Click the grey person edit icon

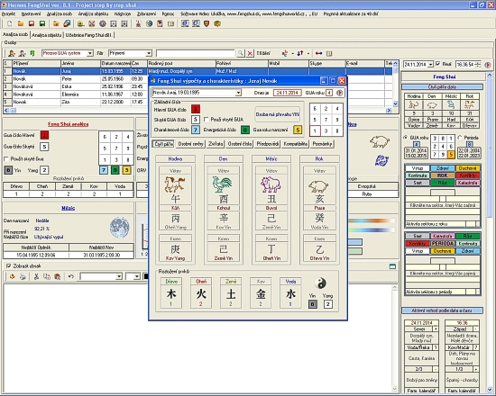(23, 53)
